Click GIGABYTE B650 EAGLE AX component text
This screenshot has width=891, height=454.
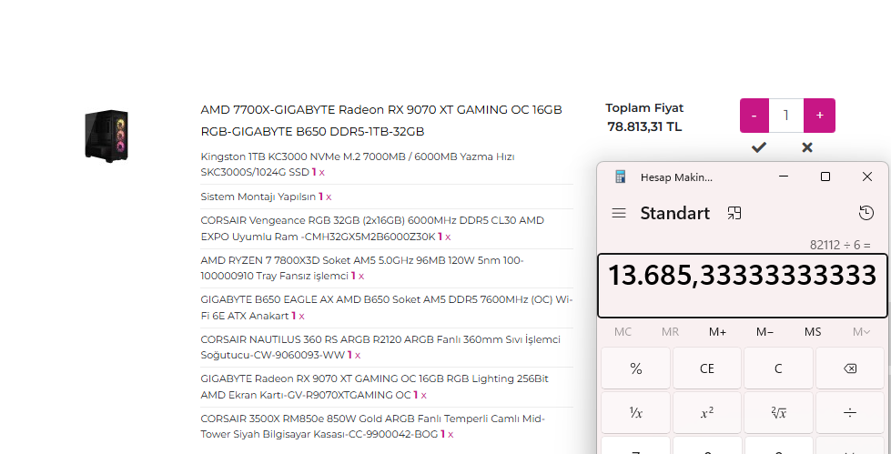coord(387,308)
